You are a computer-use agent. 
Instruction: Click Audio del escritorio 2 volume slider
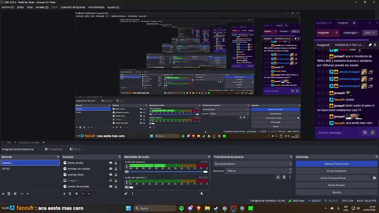click(x=168, y=187)
